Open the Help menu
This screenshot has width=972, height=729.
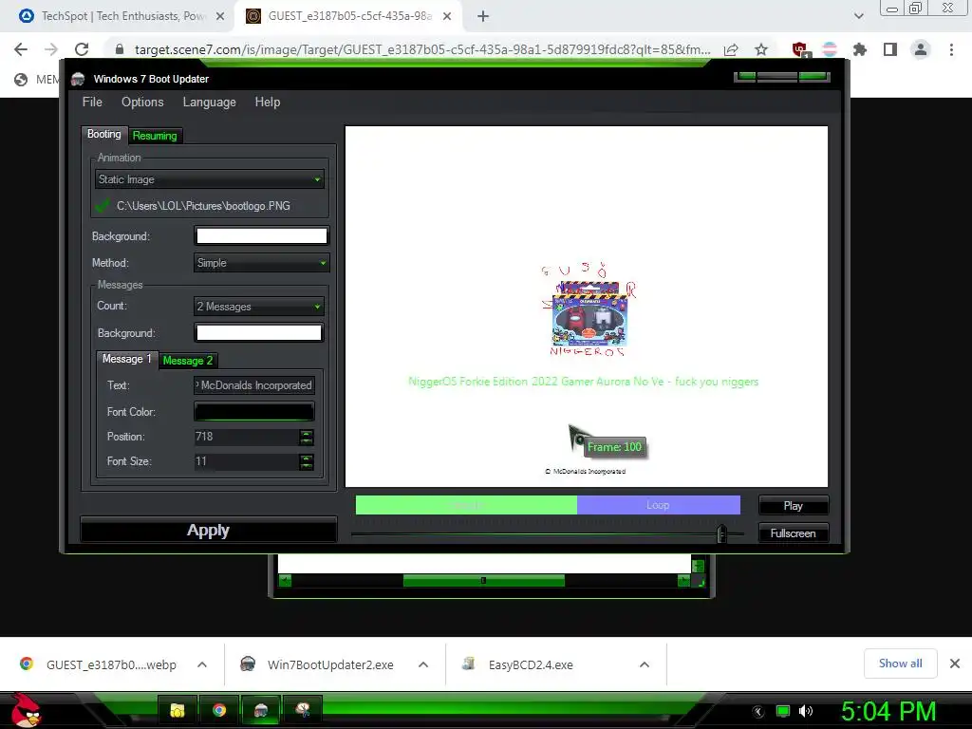coord(267,103)
